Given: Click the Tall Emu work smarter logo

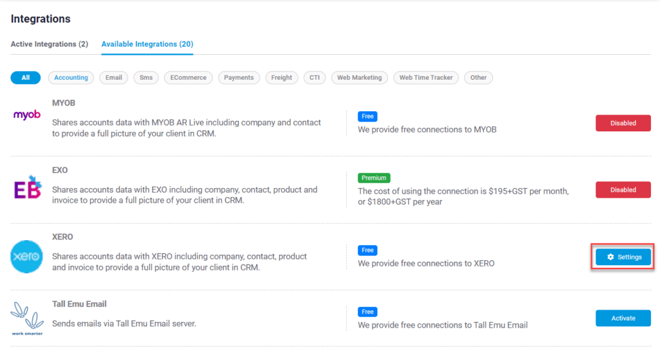Looking at the screenshot, I should pyautogui.click(x=27, y=319).
